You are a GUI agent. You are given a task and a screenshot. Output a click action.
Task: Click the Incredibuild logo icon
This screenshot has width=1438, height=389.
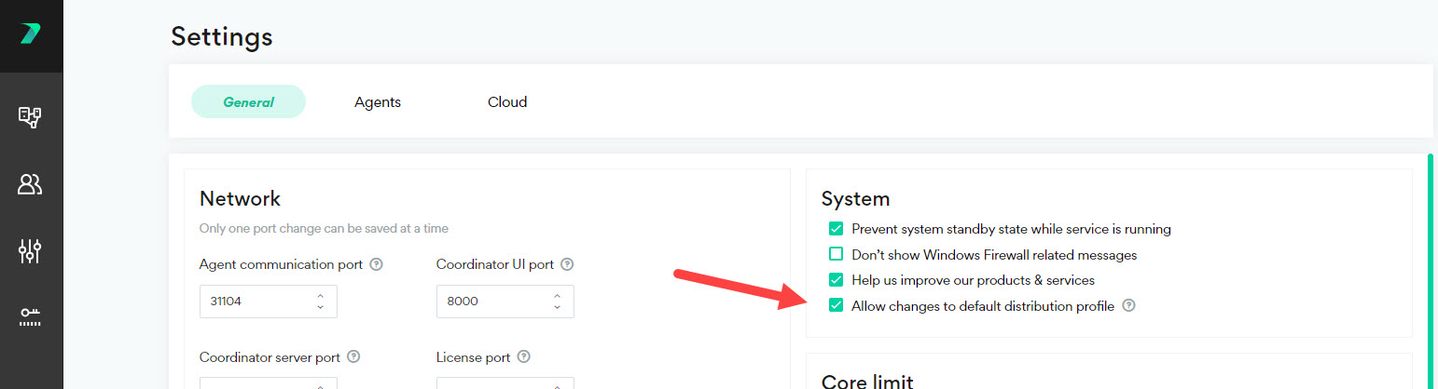click(x=31, y=34)
